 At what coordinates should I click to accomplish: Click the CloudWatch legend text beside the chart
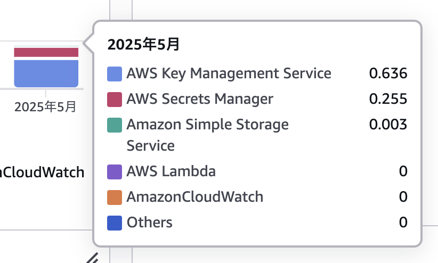[42, 172]
